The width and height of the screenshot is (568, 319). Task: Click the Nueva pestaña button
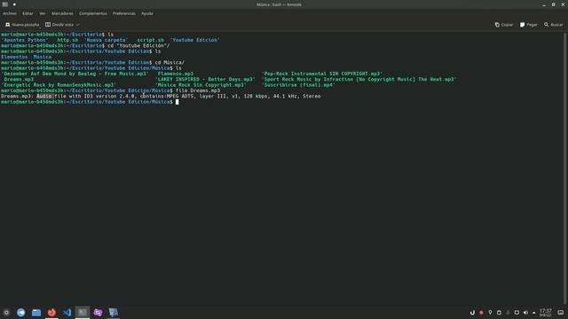pos(22,25)
